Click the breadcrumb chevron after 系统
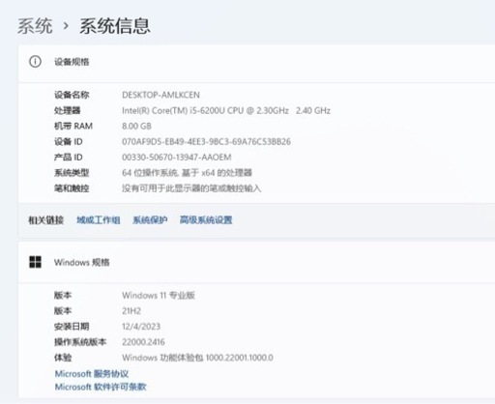 [66, 26]
